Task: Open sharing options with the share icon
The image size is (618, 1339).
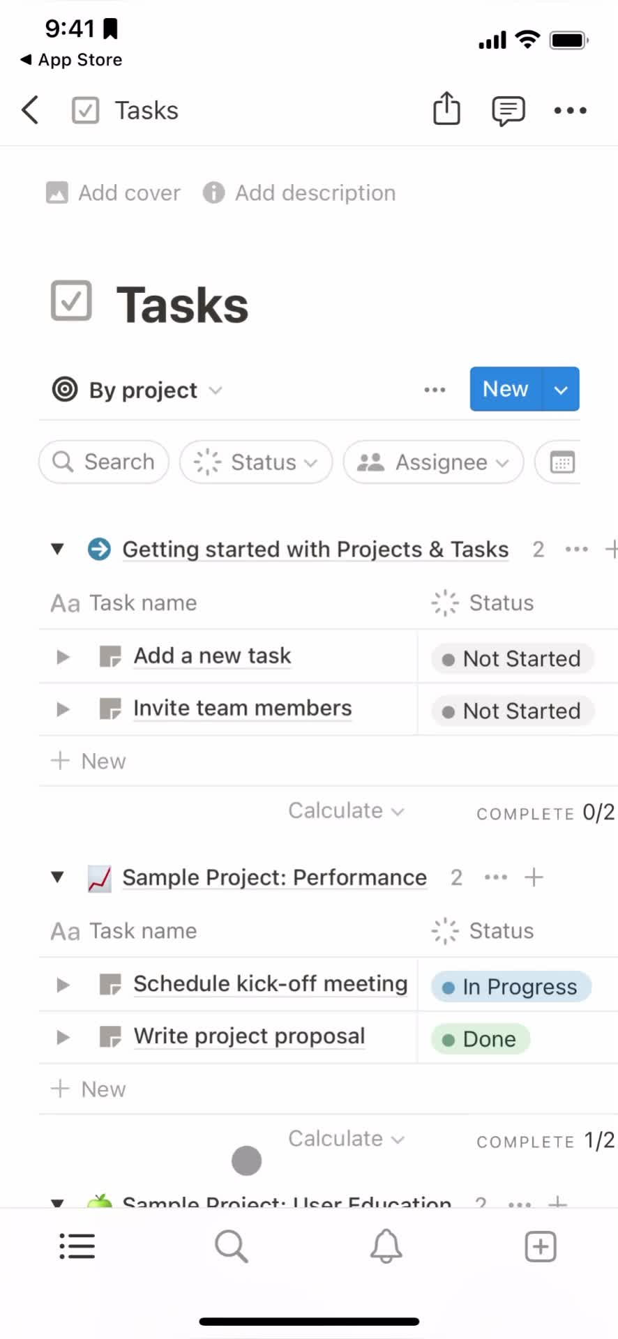Action: (x=446, y=109)
